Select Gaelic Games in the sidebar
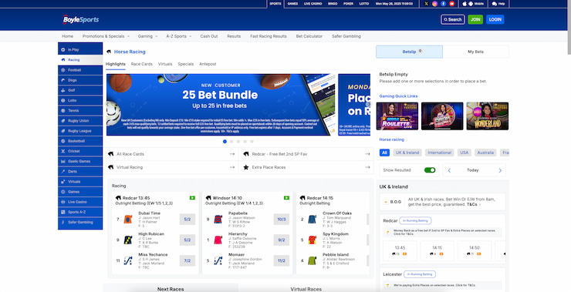 pyautogui.click(x=80, y=161)
